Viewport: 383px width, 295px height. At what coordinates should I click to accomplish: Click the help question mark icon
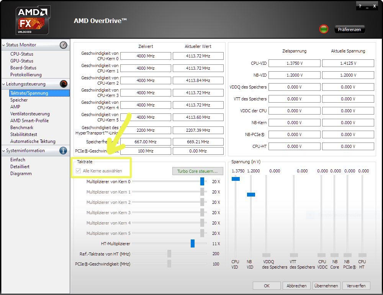360,7
